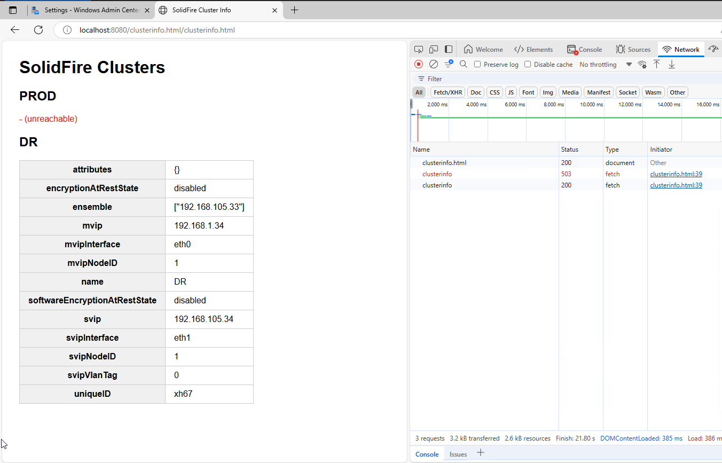722x463 pixels.
Task: Filter requests by Other type
Action: [677, 92]
